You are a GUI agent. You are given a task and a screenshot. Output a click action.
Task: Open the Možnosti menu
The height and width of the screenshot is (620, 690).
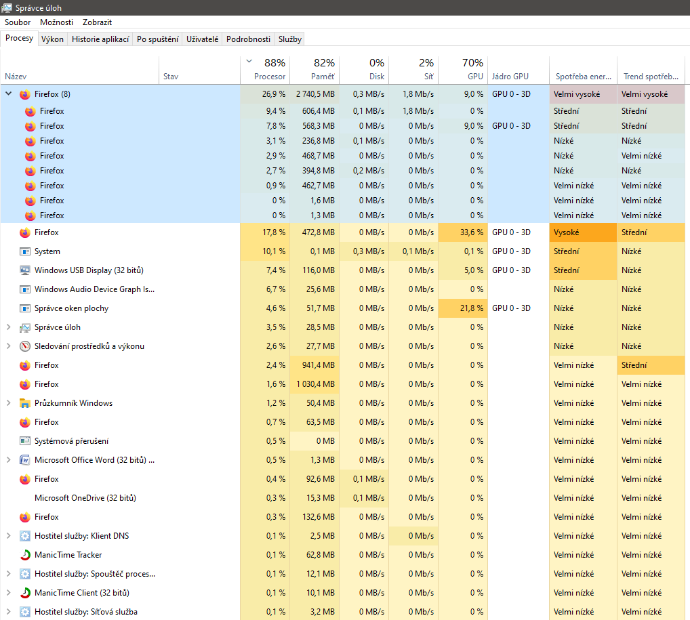coord(56,22)
